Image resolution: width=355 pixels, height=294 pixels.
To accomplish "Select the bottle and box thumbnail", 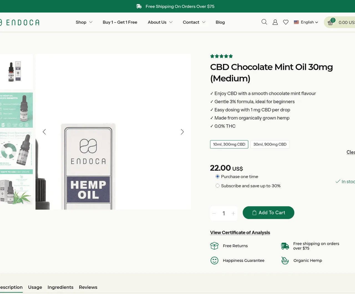I will point(16,71).
